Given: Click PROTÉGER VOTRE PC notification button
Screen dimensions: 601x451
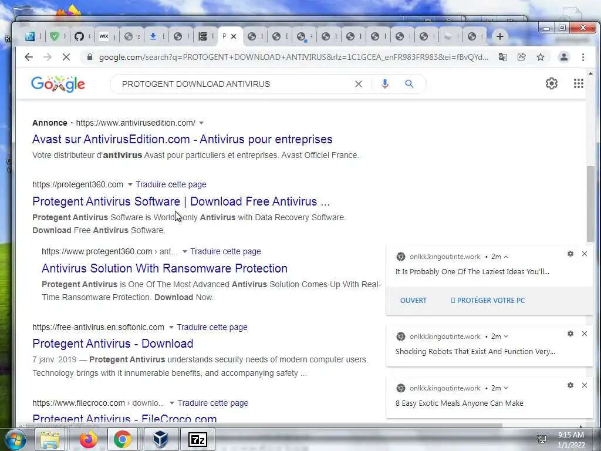Looking at the screenshot, I should point(488,301).
